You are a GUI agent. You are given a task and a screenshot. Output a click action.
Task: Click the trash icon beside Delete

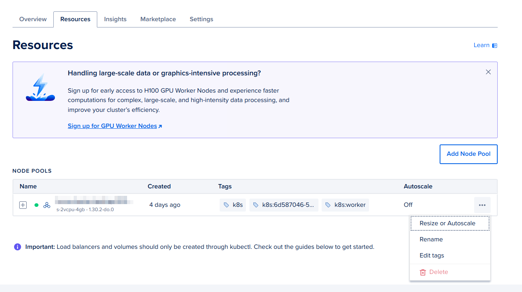(x=423, y=272)
